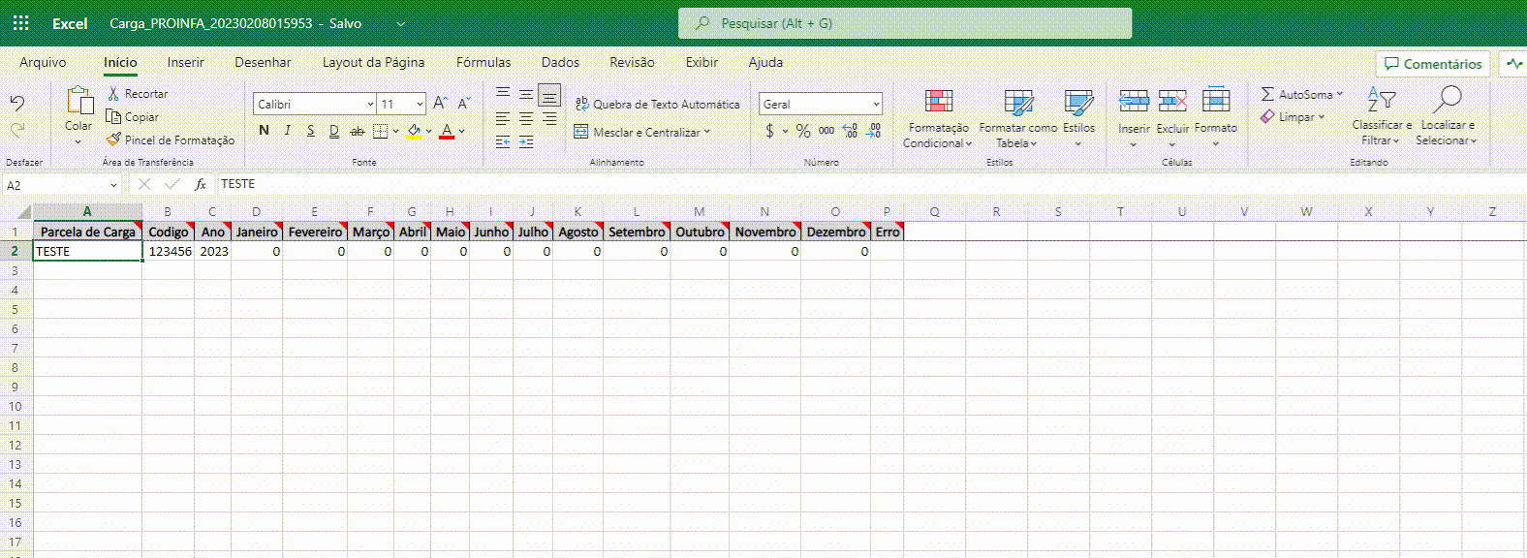This screenshot has height=558, width=1527.
Task: Open the AutoSoma dropdown arrow
Action: (1340, 94)
